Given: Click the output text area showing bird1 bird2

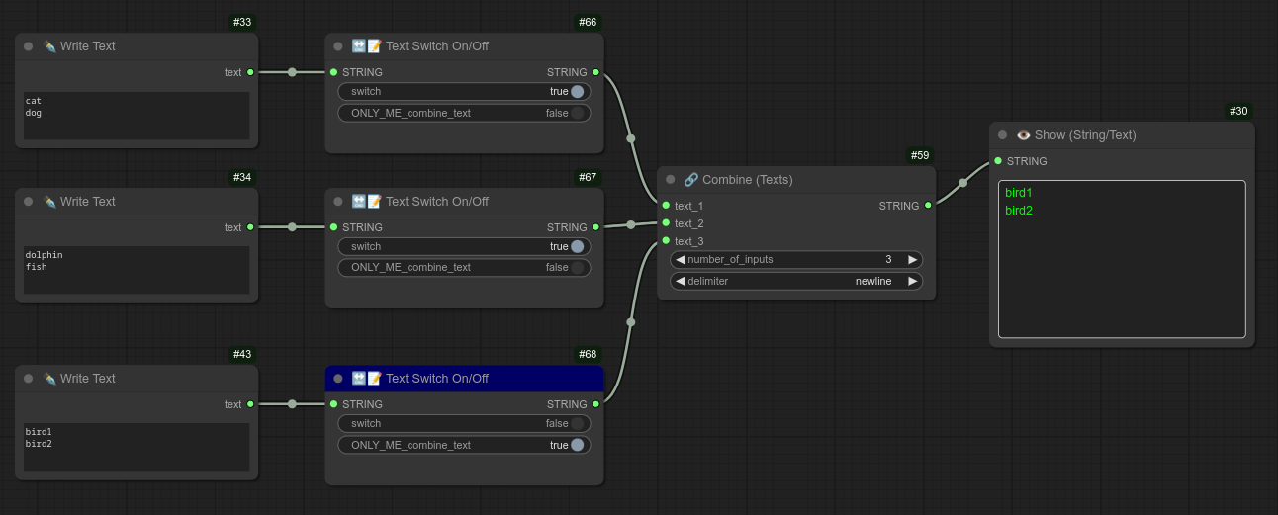Looking at the screenshot, I should [1122, 259].
